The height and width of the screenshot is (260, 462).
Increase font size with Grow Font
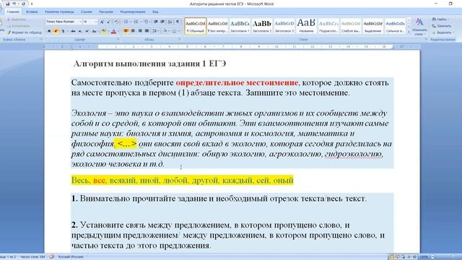click(x=102, y=22)
